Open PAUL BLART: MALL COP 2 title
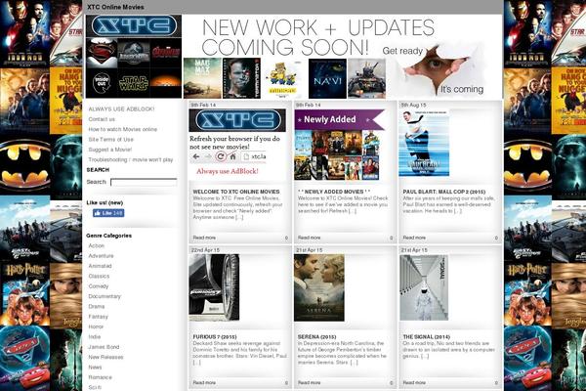This screenshot has width=586, height=391. (x=444, y=192)
